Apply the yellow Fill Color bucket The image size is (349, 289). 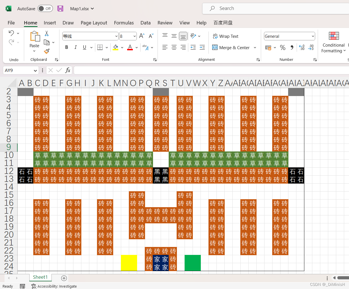(x=115, y=47)
